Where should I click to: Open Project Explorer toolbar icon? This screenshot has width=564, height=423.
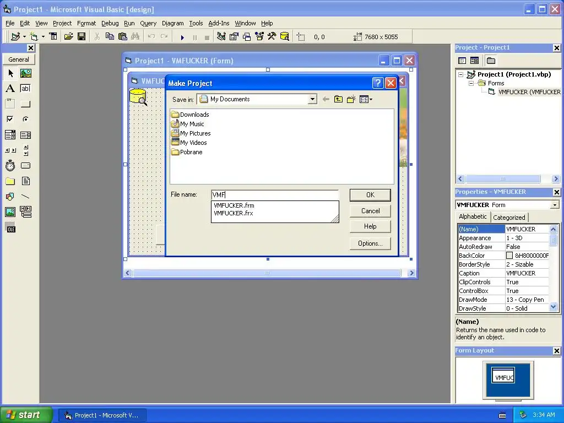(221, 37)
